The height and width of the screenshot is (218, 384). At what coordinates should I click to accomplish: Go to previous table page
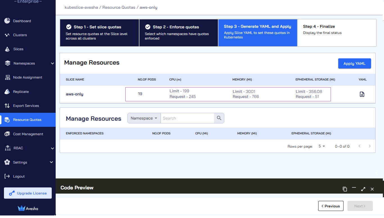pos(360,146)
